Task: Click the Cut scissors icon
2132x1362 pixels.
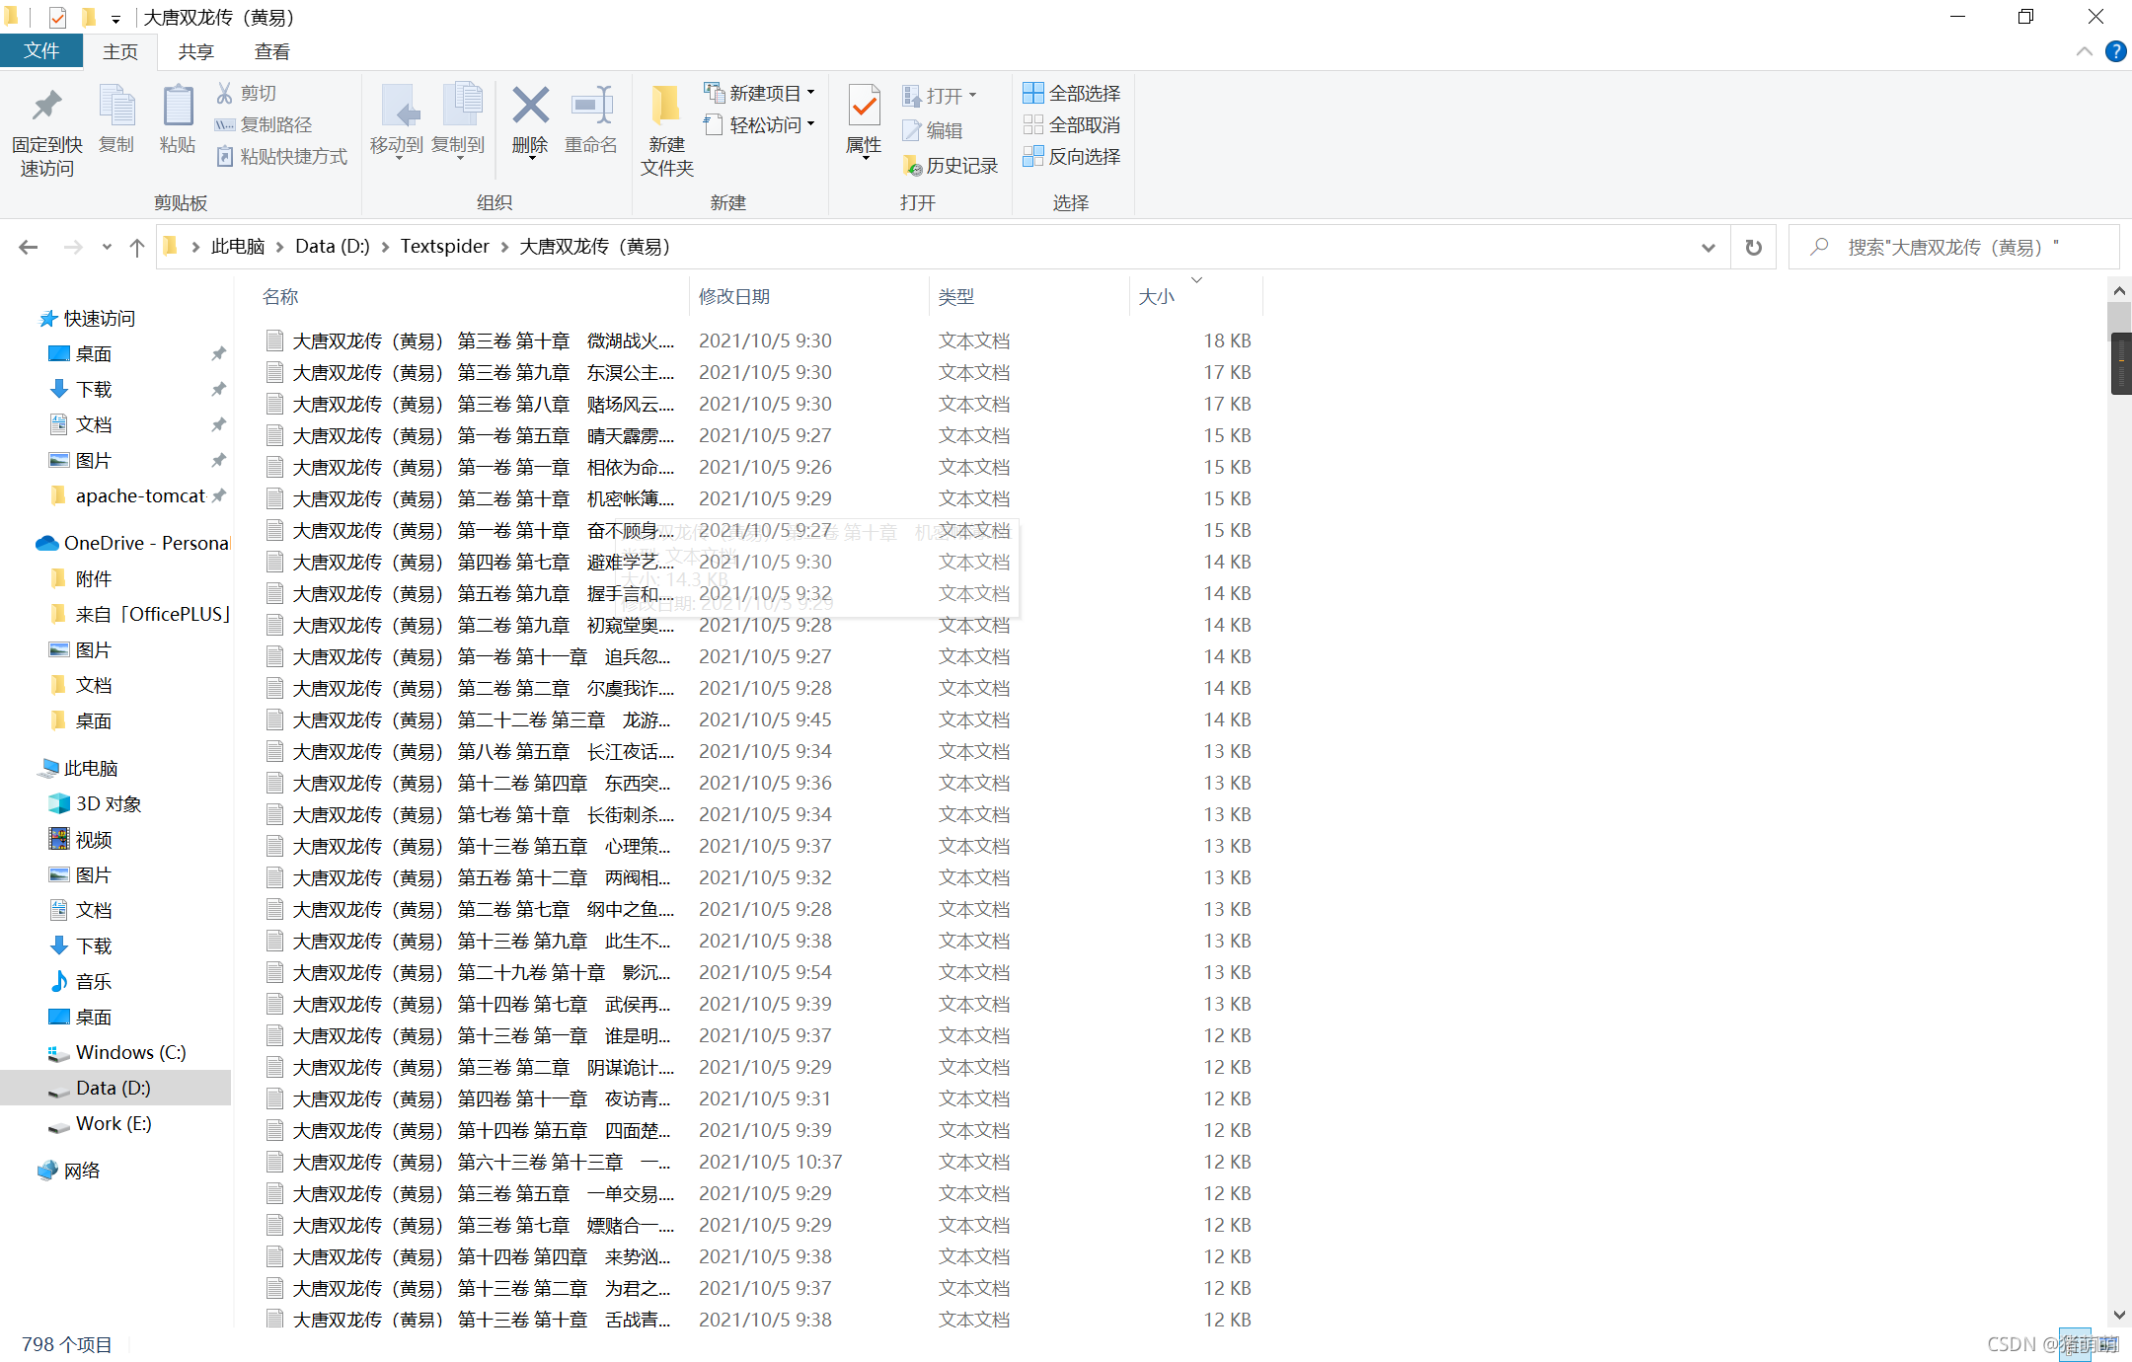Action: pos(225,93)
